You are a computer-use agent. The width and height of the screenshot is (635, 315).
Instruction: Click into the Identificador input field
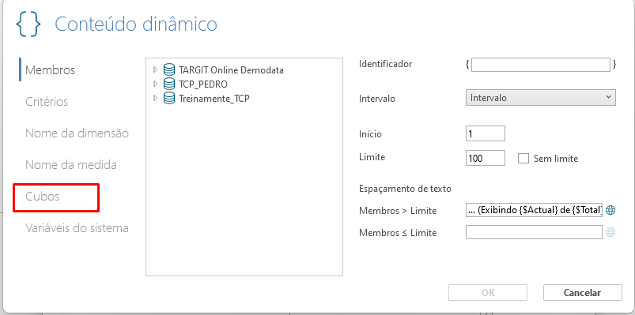point(541,65)
